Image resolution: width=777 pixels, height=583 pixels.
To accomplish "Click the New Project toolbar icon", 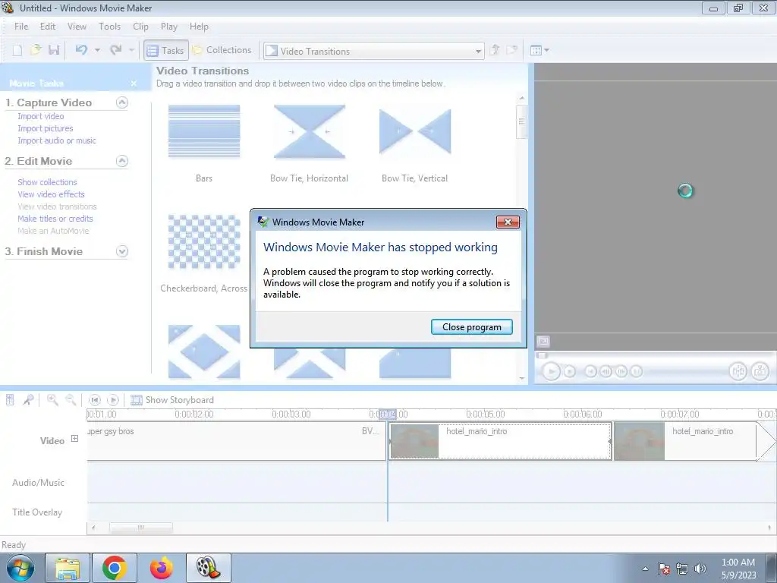I will pyautogui.click(x=17, y=50).
